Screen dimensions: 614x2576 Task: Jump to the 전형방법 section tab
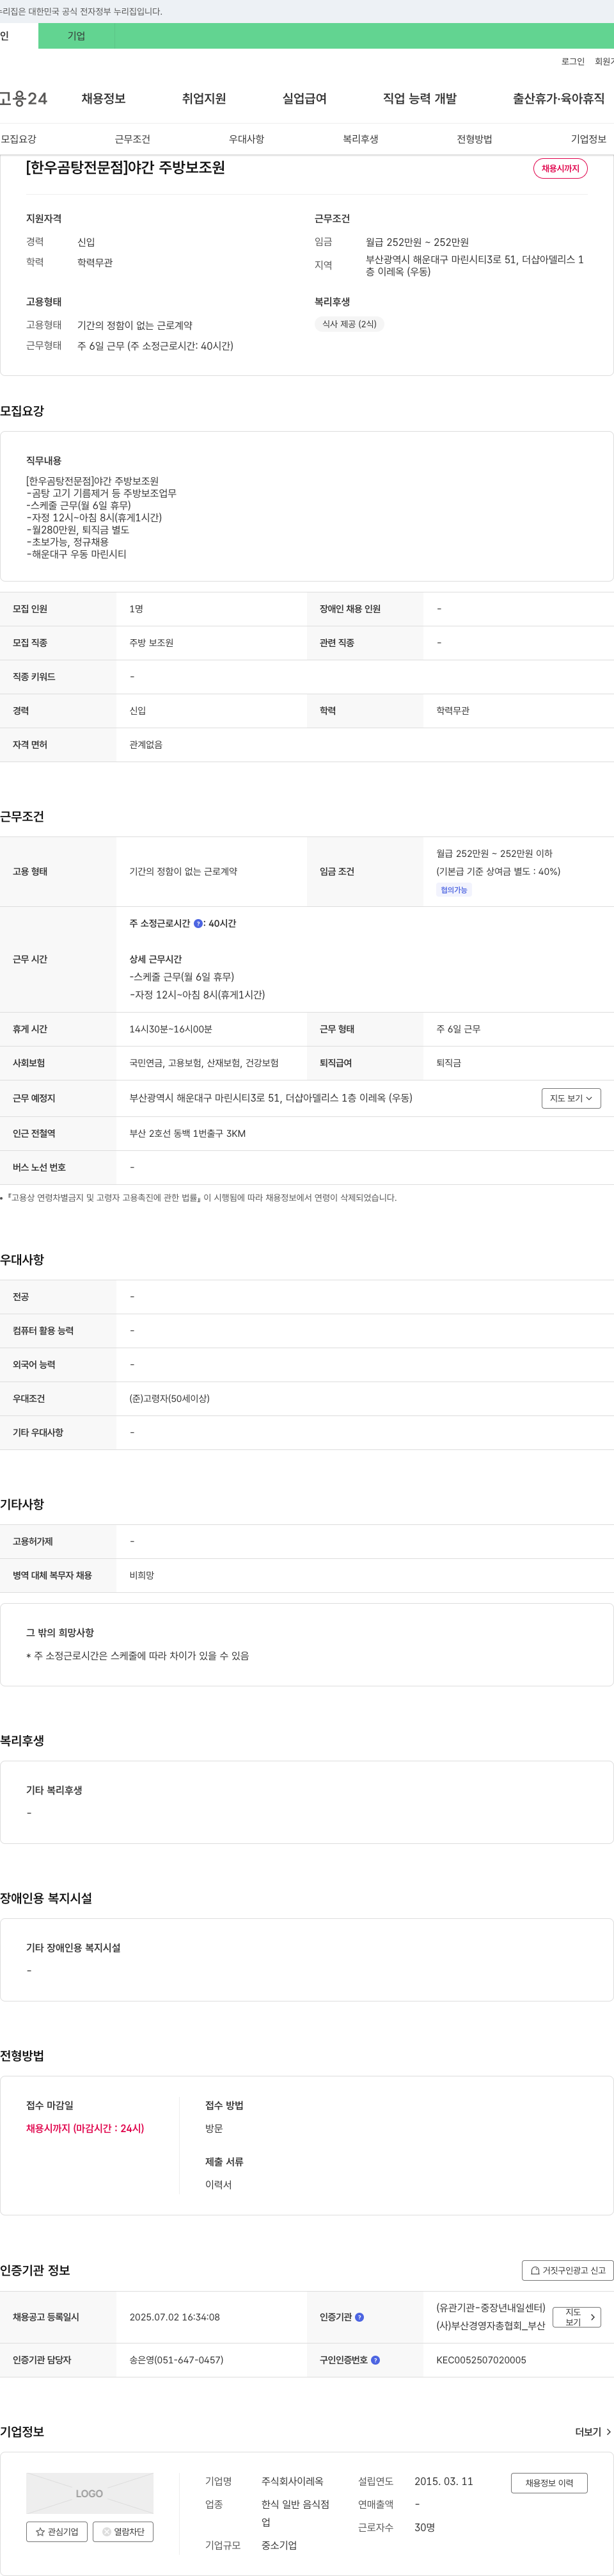point(474,139)
